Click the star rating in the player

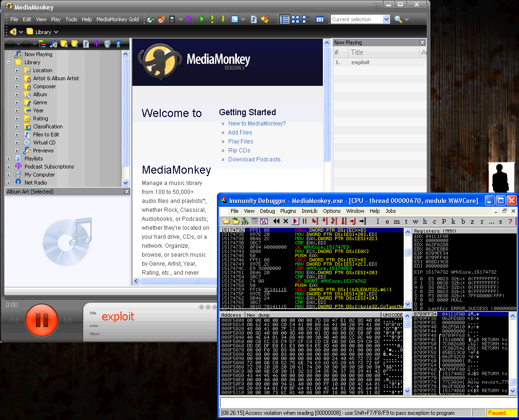click(x=208, y=307)
